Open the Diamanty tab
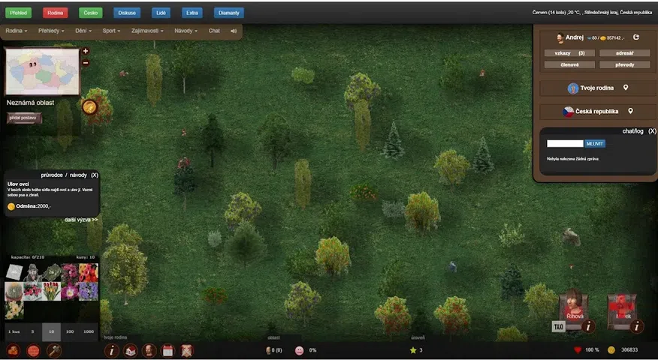This screenshot has height=360, width=658. tap(228, 13)
